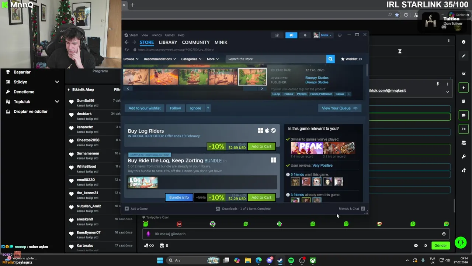This screenshot has height=266, width=472.
Task: Click the Steam Deck platform icon for Log Riders
Action: (x=273, y=130)
